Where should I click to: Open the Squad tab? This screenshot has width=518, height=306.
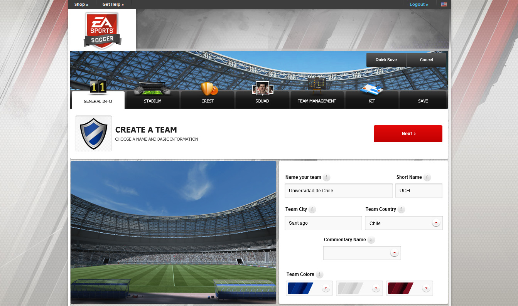coord(262,100)
